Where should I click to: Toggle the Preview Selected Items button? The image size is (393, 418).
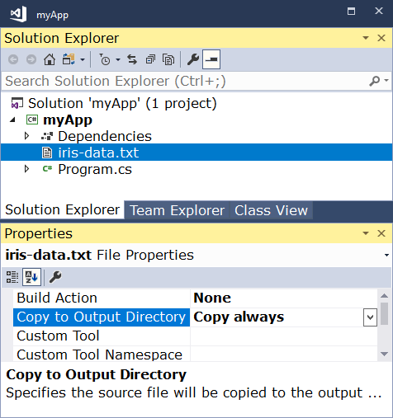click(x=211, y=59)
